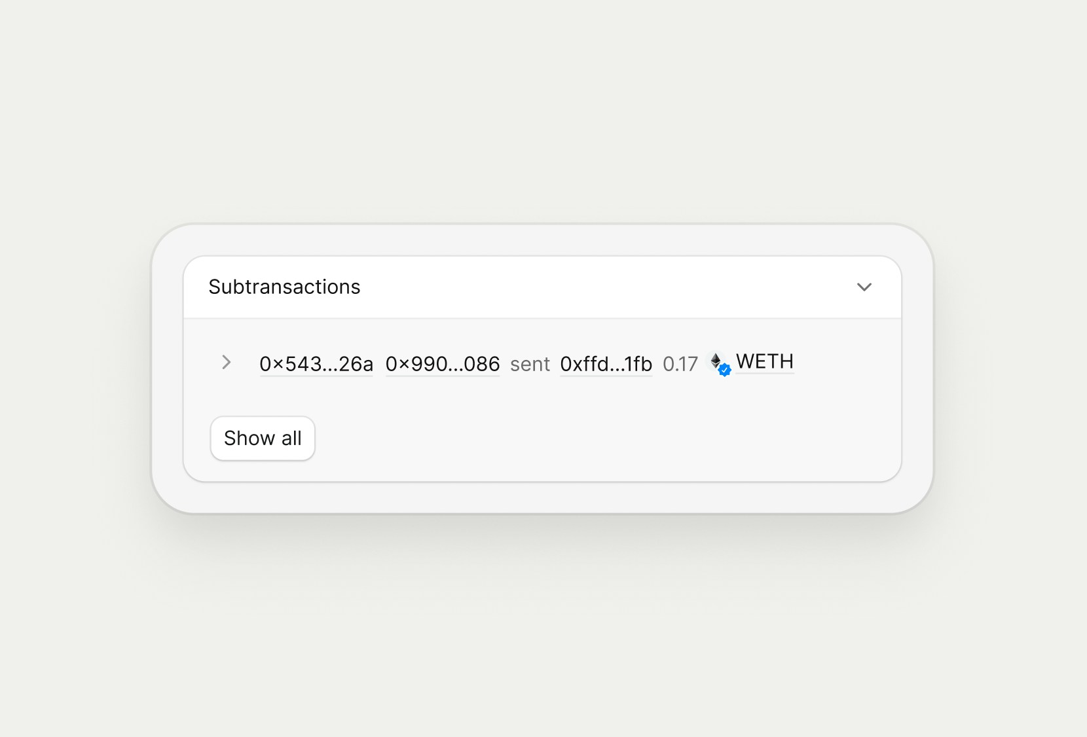Image resolution: width=1087 pixels, height=737 pixels.
Task: Open the WETH token link
Action: (764, 362)
